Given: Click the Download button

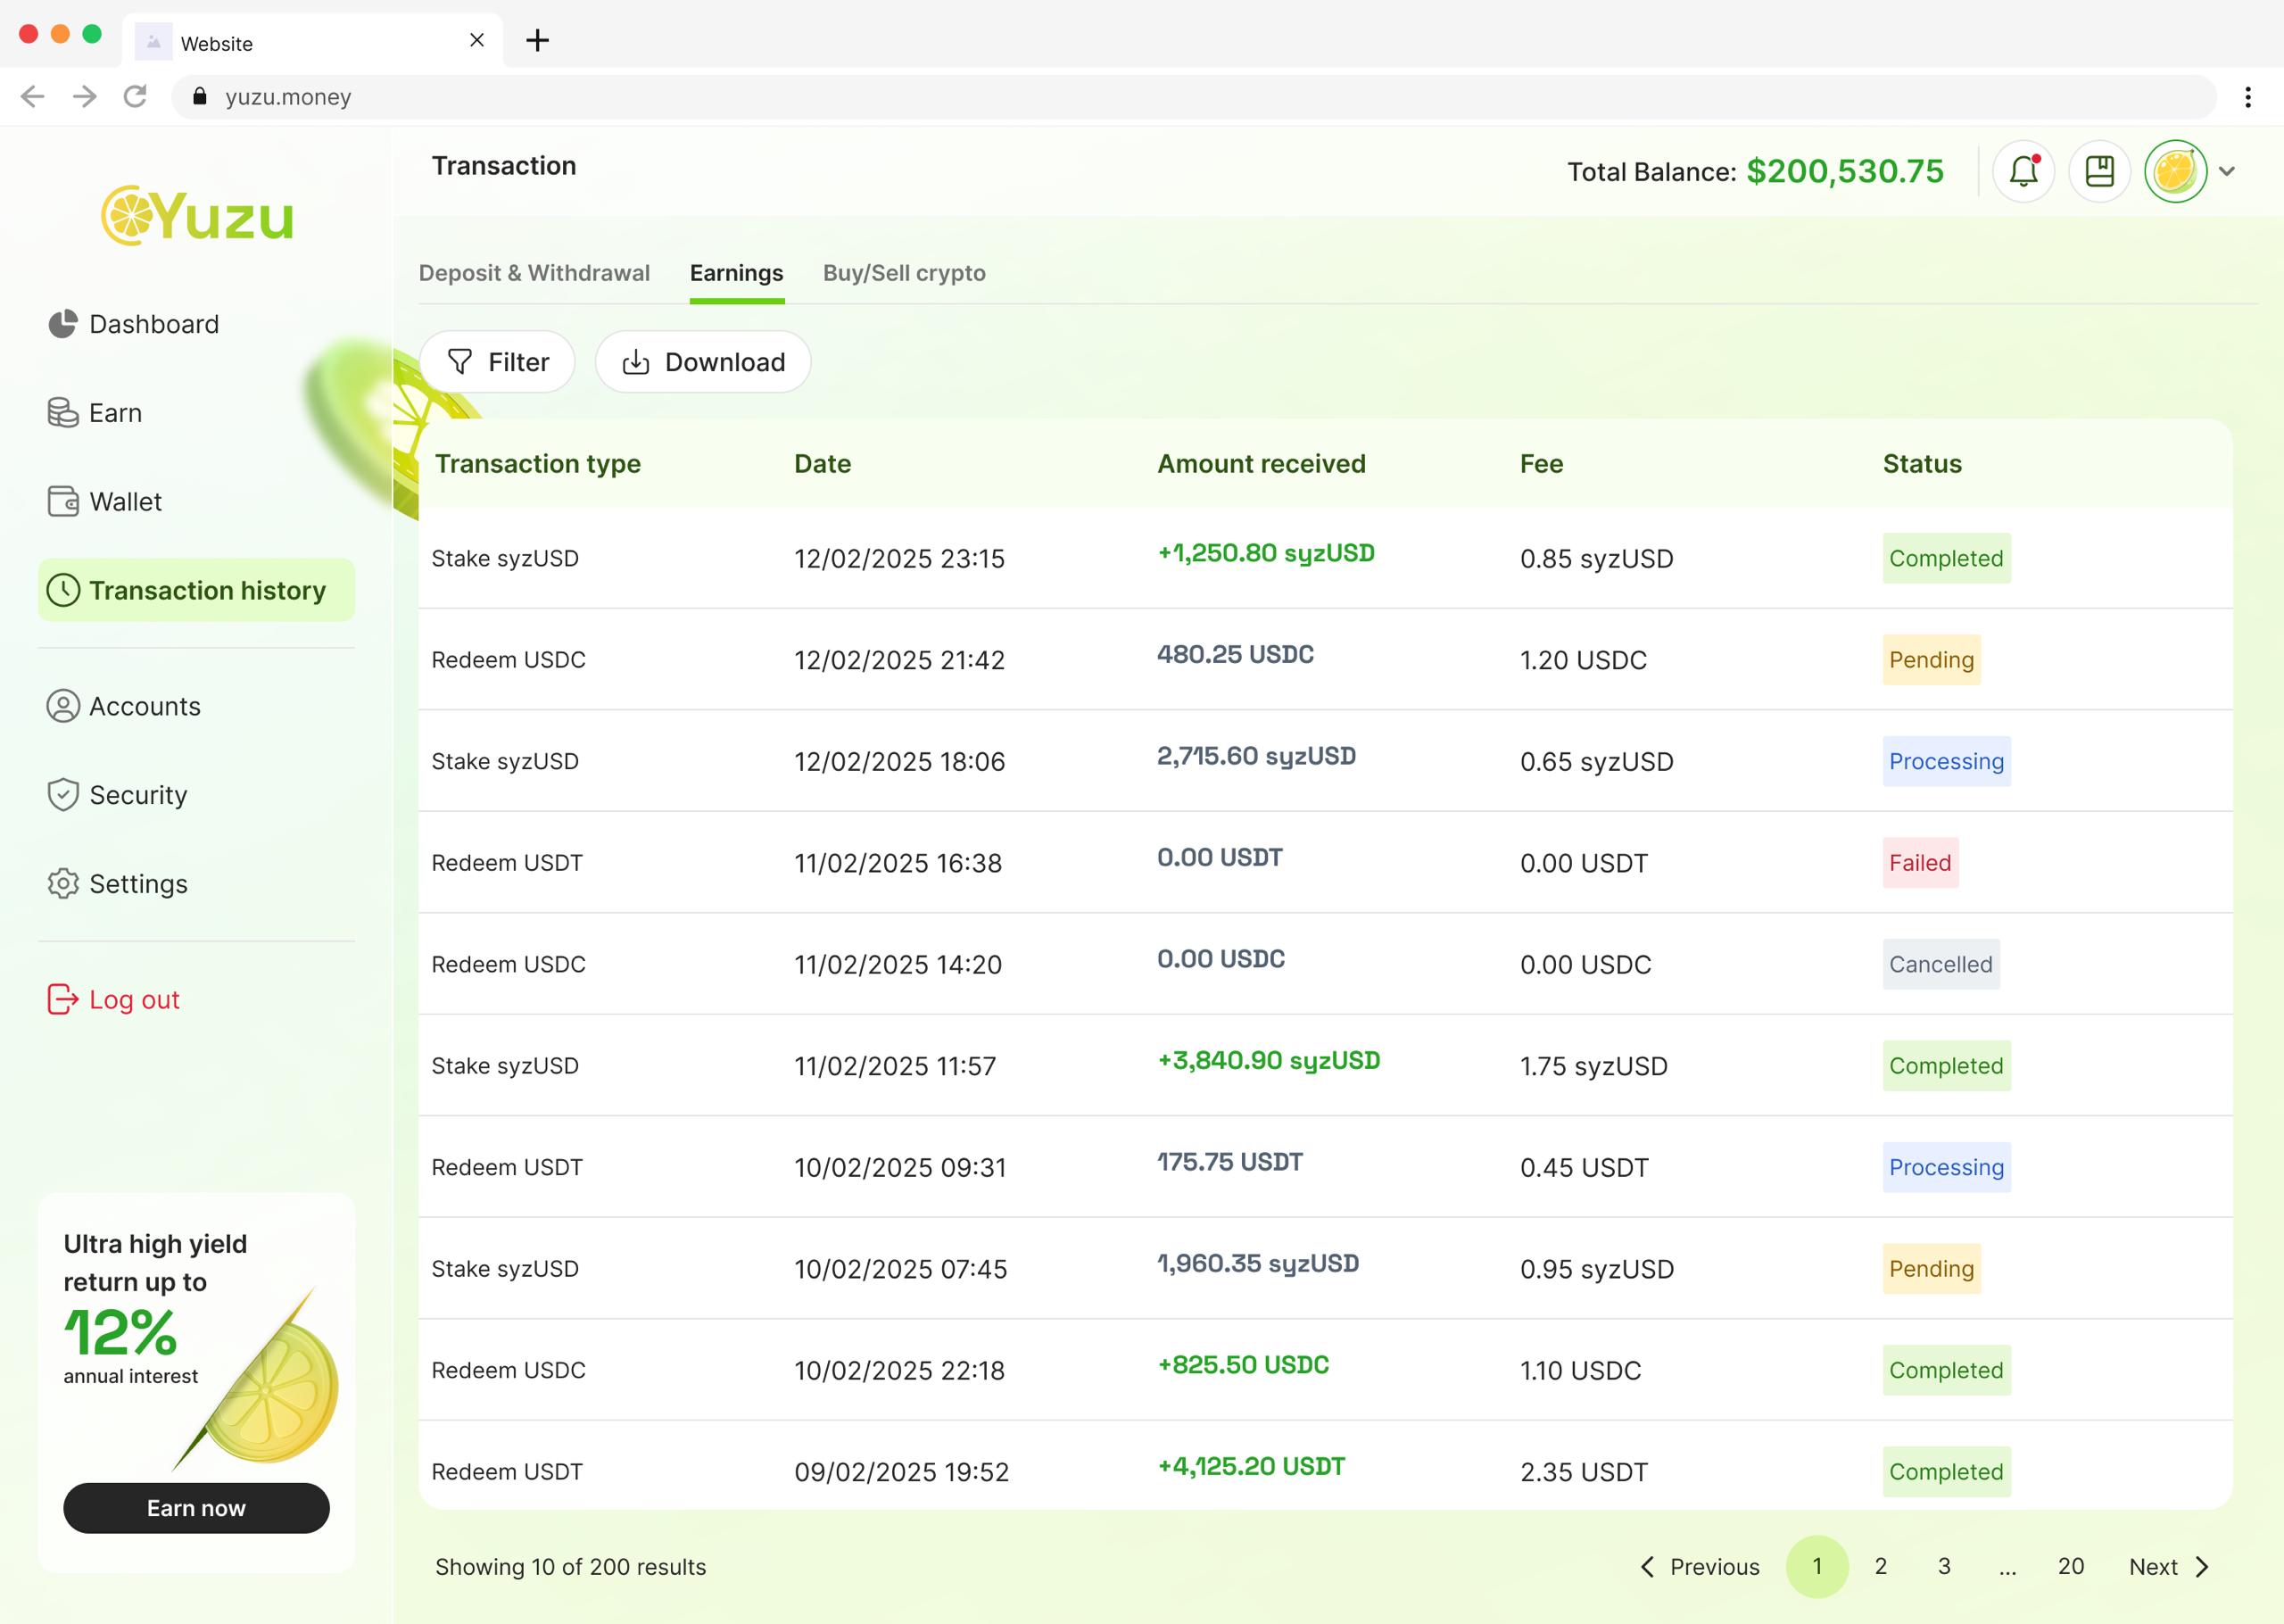Looking at the screenshot, I should [703, 362].
